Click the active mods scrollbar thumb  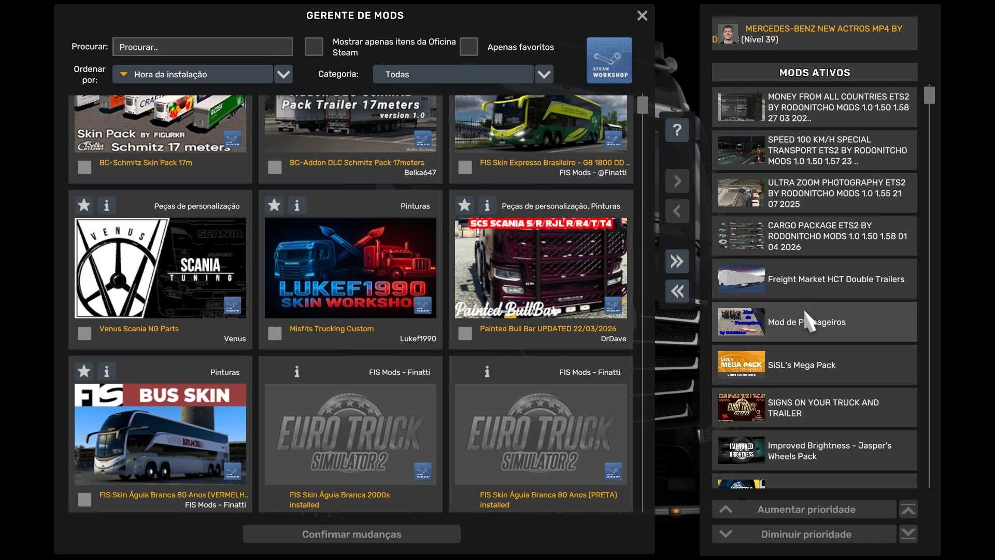pyautogui.click(x=929, y=95)
